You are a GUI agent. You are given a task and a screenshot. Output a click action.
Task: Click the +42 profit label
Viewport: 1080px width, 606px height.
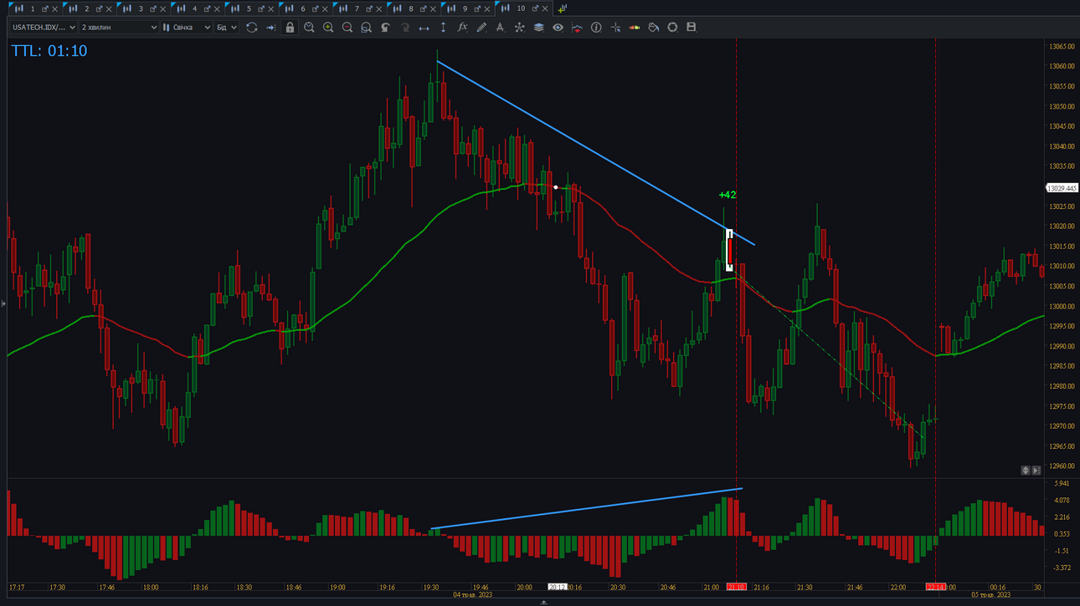click(728, 195)
